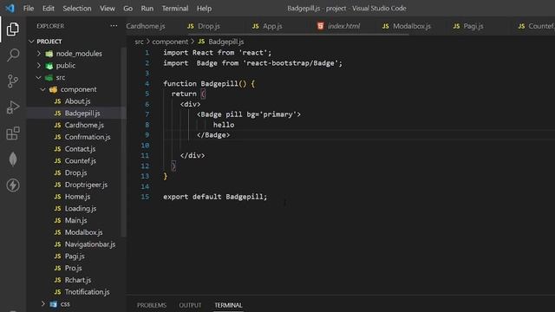The width and height of the screenshot is (555, 312).
Task: Collapse the component folder chevron
Action: [42, 89]
